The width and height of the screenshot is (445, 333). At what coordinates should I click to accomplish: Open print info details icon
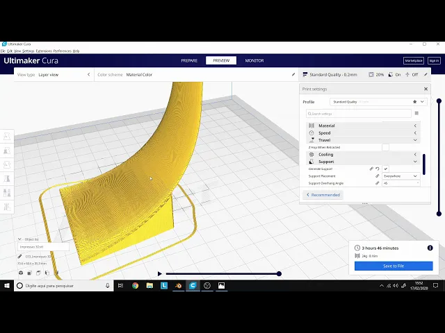point(430,248)
